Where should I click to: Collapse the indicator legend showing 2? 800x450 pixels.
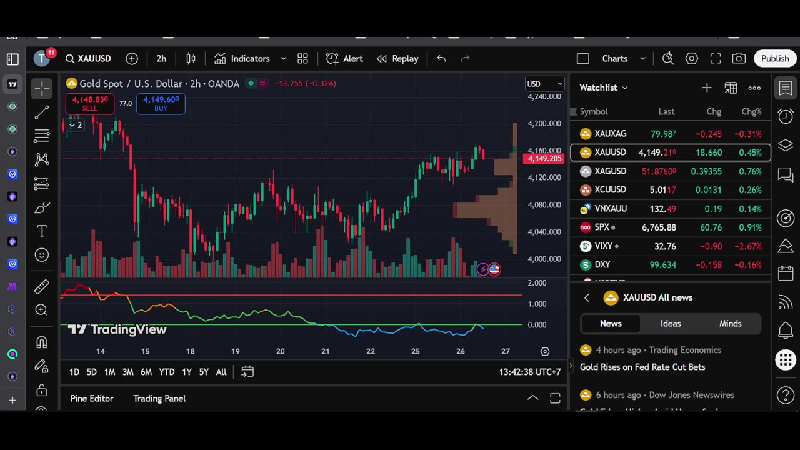click(x=75, y=125)
